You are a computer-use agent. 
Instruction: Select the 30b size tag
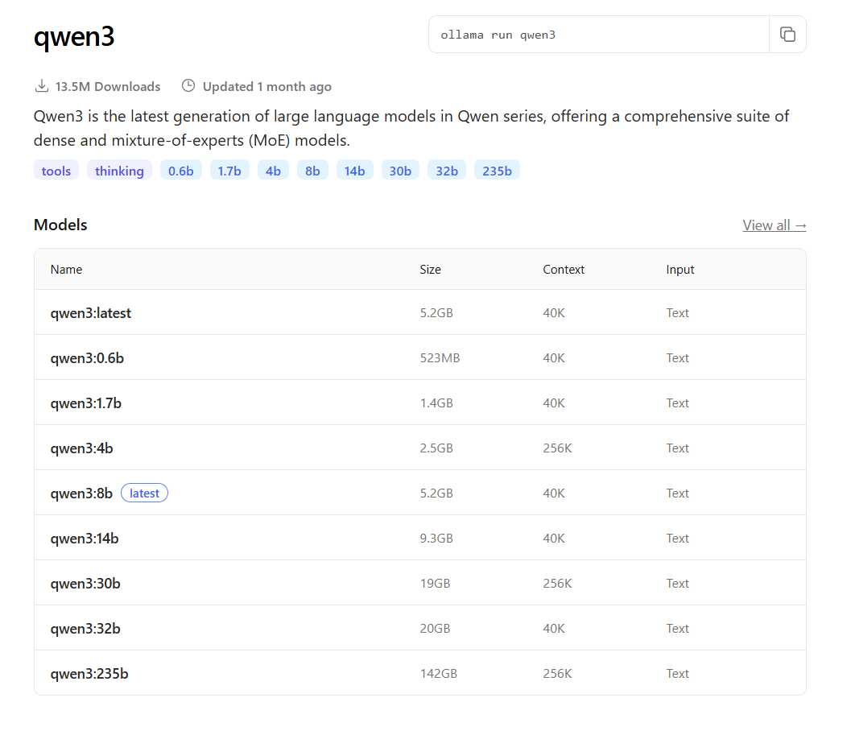click(400, 171)
